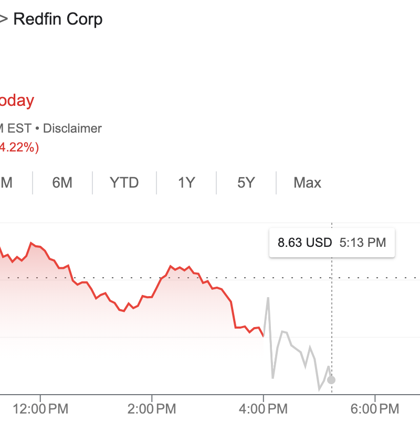This screenshot has height=435, width=420.
Task: Click the breadcrumb chevron before Redfin Corp
Action: tap(3, 19)
